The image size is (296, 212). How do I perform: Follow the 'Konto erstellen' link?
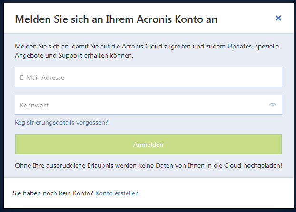[x=117, y=193]
